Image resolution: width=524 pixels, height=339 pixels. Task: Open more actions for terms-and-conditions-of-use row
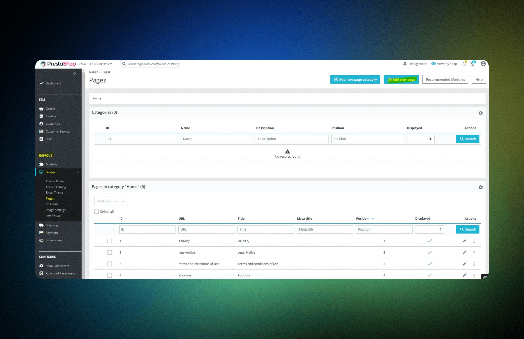coord(474,264)
